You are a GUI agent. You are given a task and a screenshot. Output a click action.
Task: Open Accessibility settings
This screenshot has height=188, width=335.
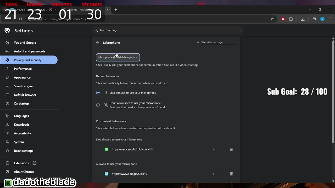[22, 133]
